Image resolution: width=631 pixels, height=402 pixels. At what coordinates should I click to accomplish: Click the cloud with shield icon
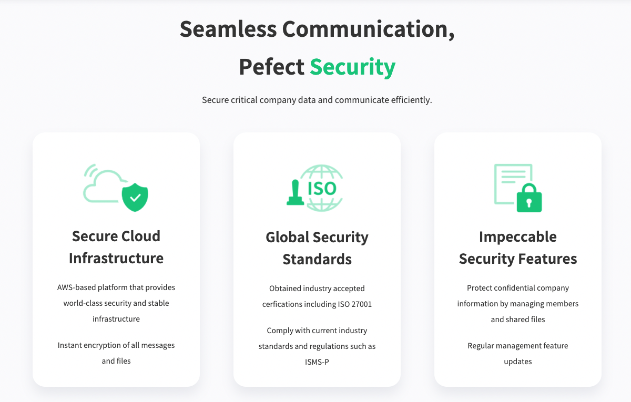coord(116,188)
